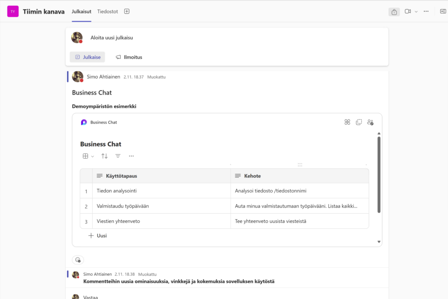Select the Auta minua valmistautumaan cell
Image resolution: width=448 pixels, height=299 pixels.
(x=300, y=206)
